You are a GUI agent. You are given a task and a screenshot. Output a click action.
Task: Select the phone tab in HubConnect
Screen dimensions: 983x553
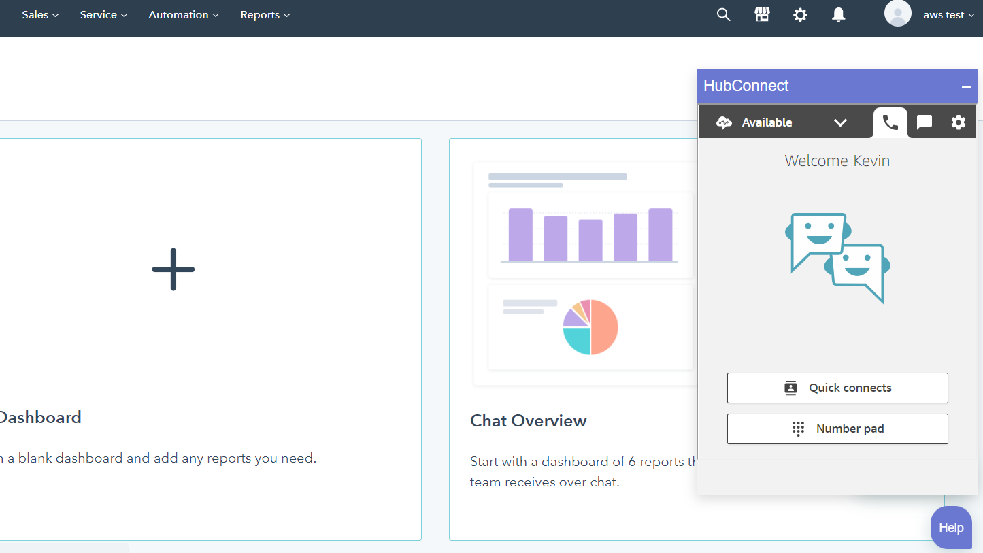890,122
